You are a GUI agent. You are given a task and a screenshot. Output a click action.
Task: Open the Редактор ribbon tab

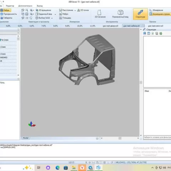[x=10, y=6]
